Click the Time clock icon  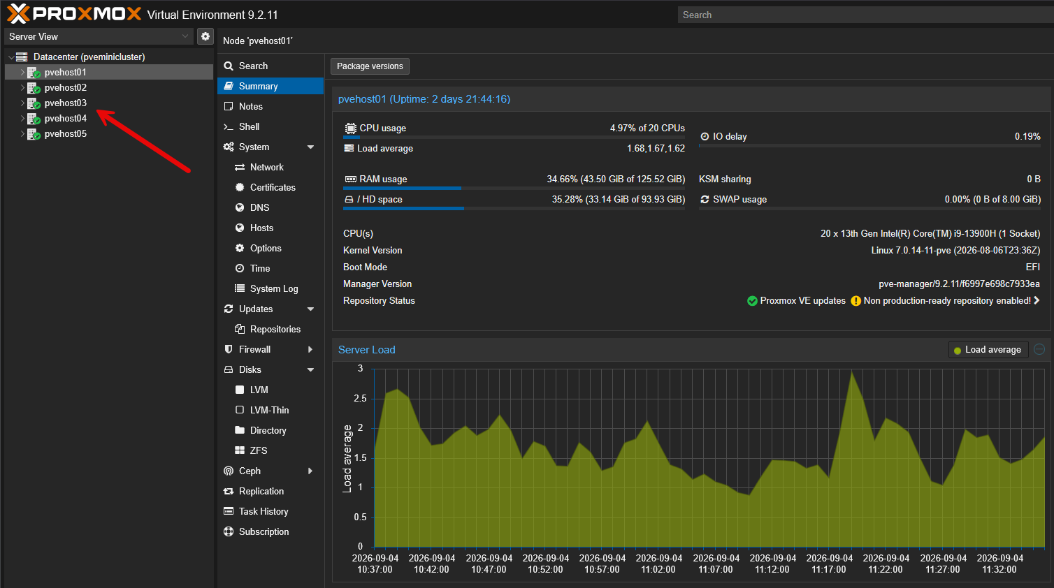point(240,268)
